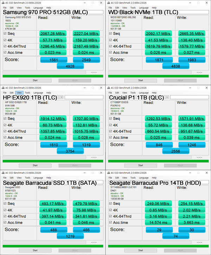Start the benchmark in Samsung 970 PRO window
This screenshot has height=255, width=211.
click(x=35, y=80)
